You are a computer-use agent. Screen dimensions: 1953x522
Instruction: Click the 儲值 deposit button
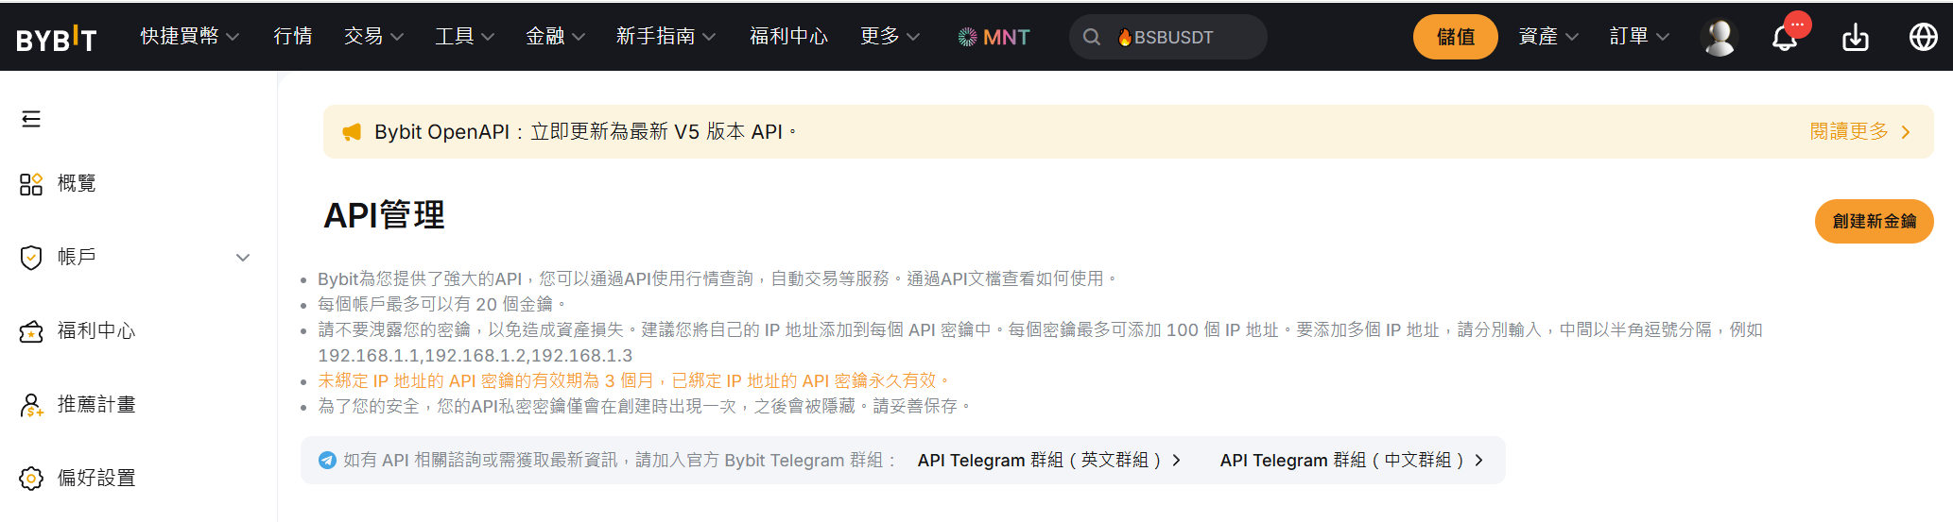tap(1456, 37)
